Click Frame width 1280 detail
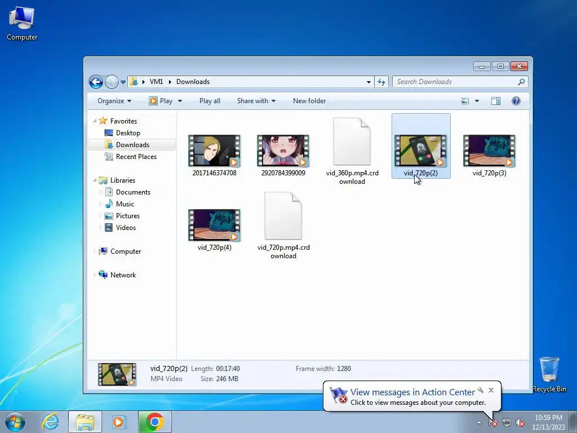577x433 pixels. point(323,369)
